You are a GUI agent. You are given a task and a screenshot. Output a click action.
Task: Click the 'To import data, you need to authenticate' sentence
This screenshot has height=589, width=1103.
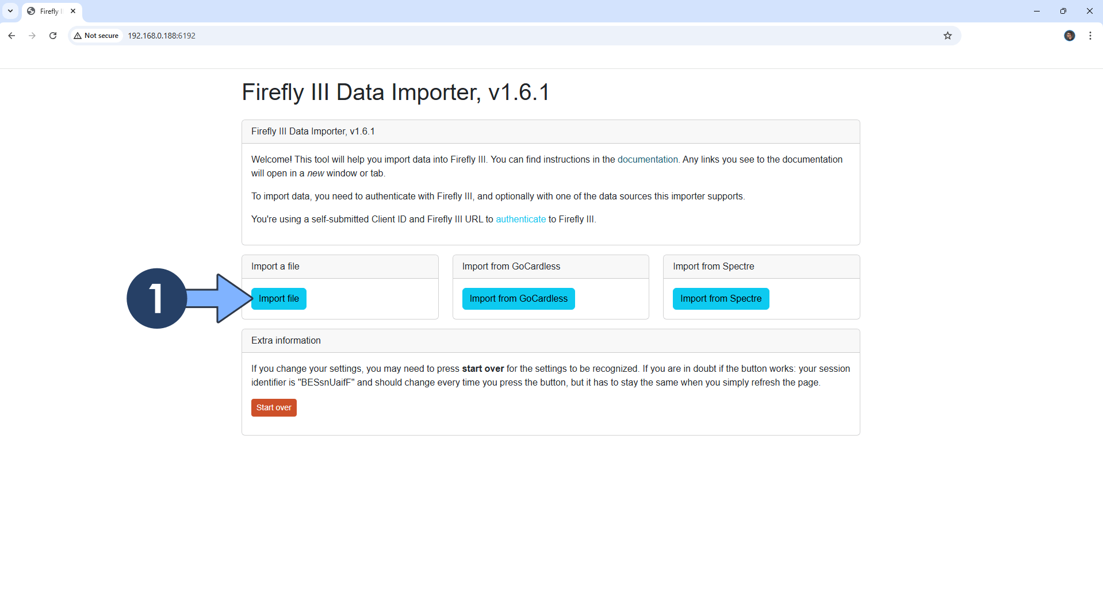[x=498, y=197]
